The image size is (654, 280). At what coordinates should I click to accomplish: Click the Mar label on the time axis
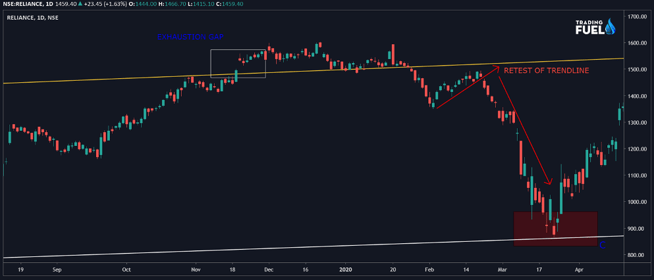click(503, 269)
